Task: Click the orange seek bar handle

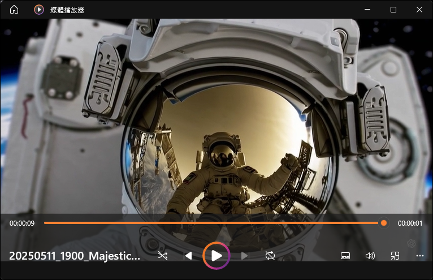Action: point(384,223)
